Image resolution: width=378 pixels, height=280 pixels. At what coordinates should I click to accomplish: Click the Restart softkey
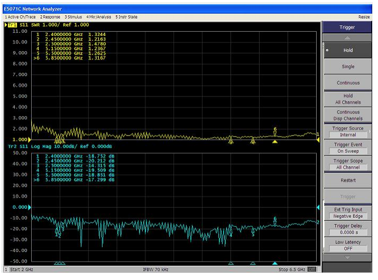(x=348, y=180)
